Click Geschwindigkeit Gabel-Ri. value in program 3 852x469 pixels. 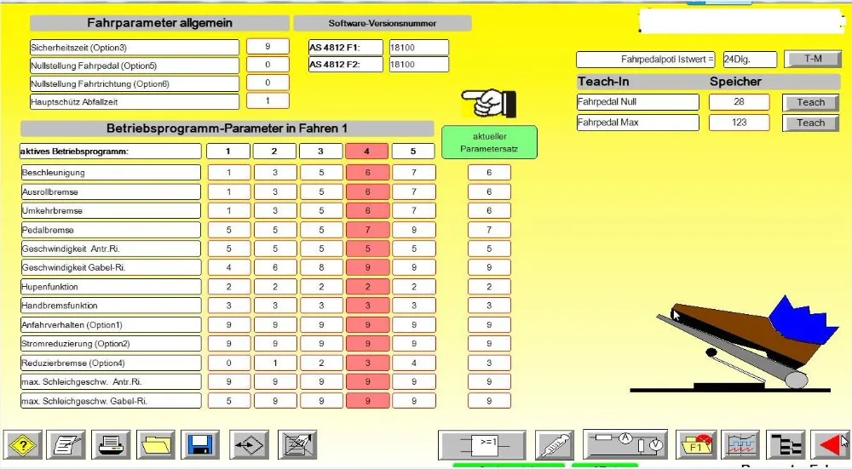321,267
